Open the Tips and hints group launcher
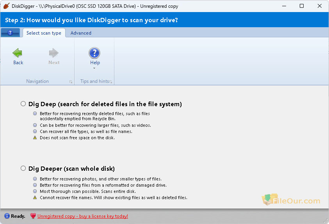Image resolution: width=329 pixels, height=224 pixels. click(110, 82)
